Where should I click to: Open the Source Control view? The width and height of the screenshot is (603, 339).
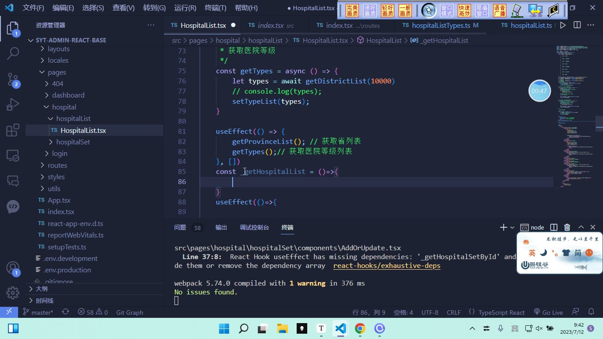point(13,79)
